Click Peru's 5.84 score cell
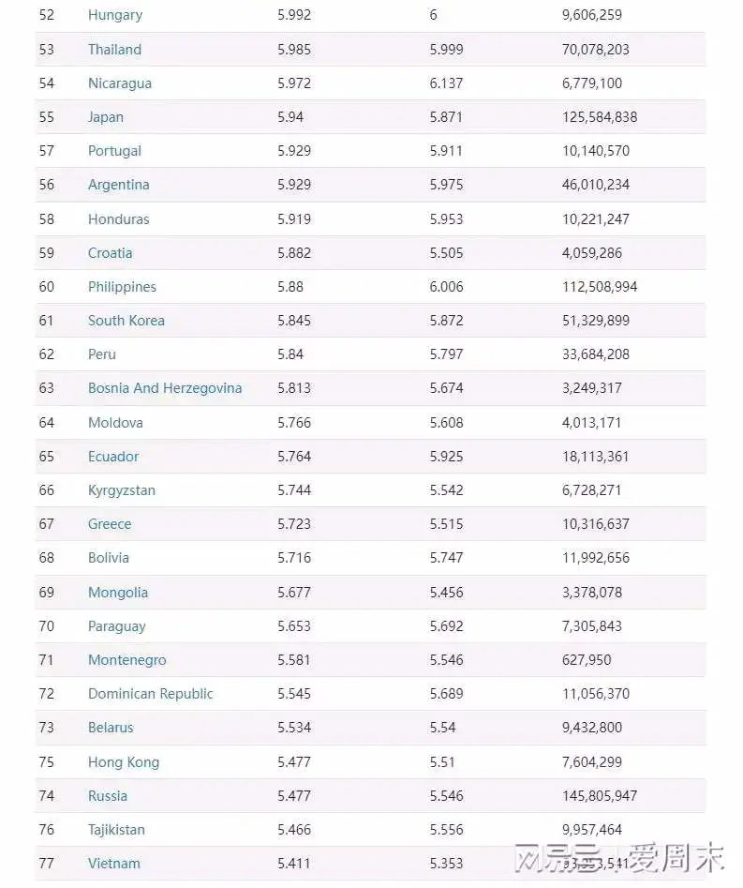743x888 pixels. coord(290,354)
